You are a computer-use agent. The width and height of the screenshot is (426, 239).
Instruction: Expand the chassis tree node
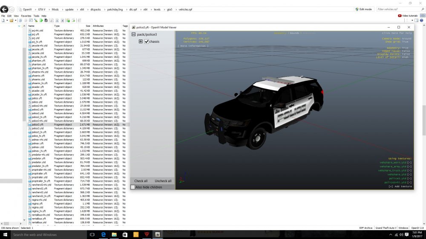141,42
